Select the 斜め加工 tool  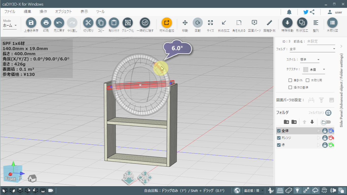[224, 23]
